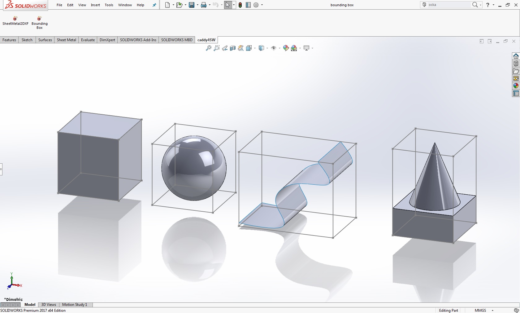Click Edit Appearance in the view toolbar

click(x=286, y=48)
